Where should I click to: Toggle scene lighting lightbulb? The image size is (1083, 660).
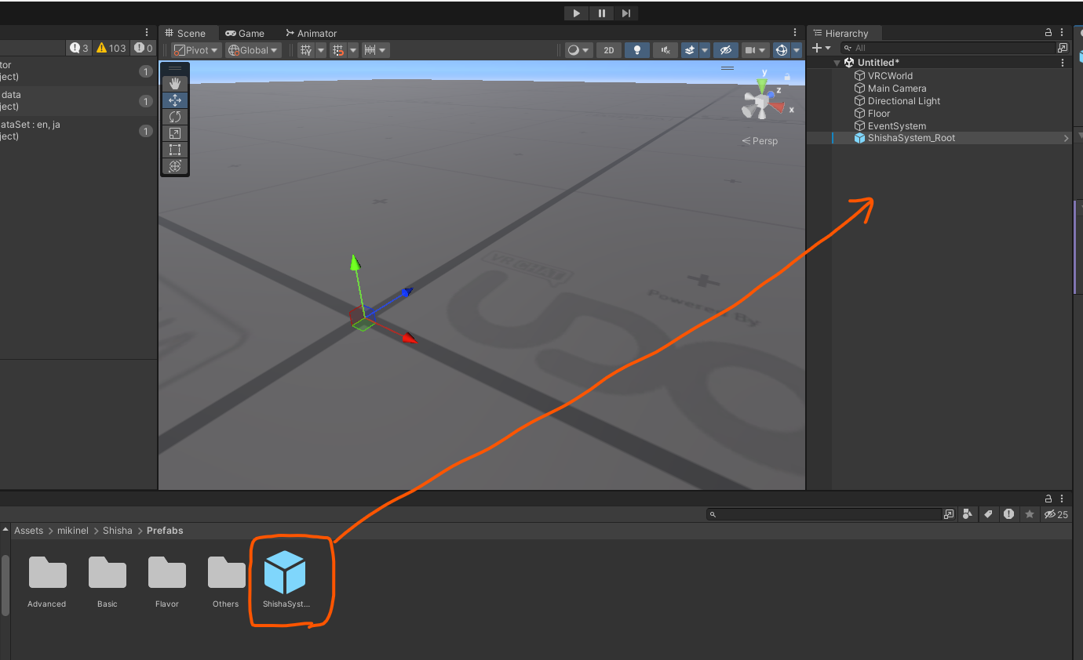[x=637, y=50]
